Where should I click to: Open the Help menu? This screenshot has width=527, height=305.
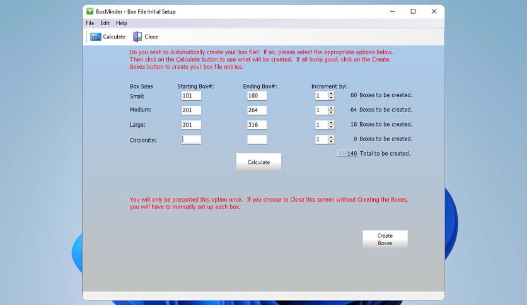[121, 23]
